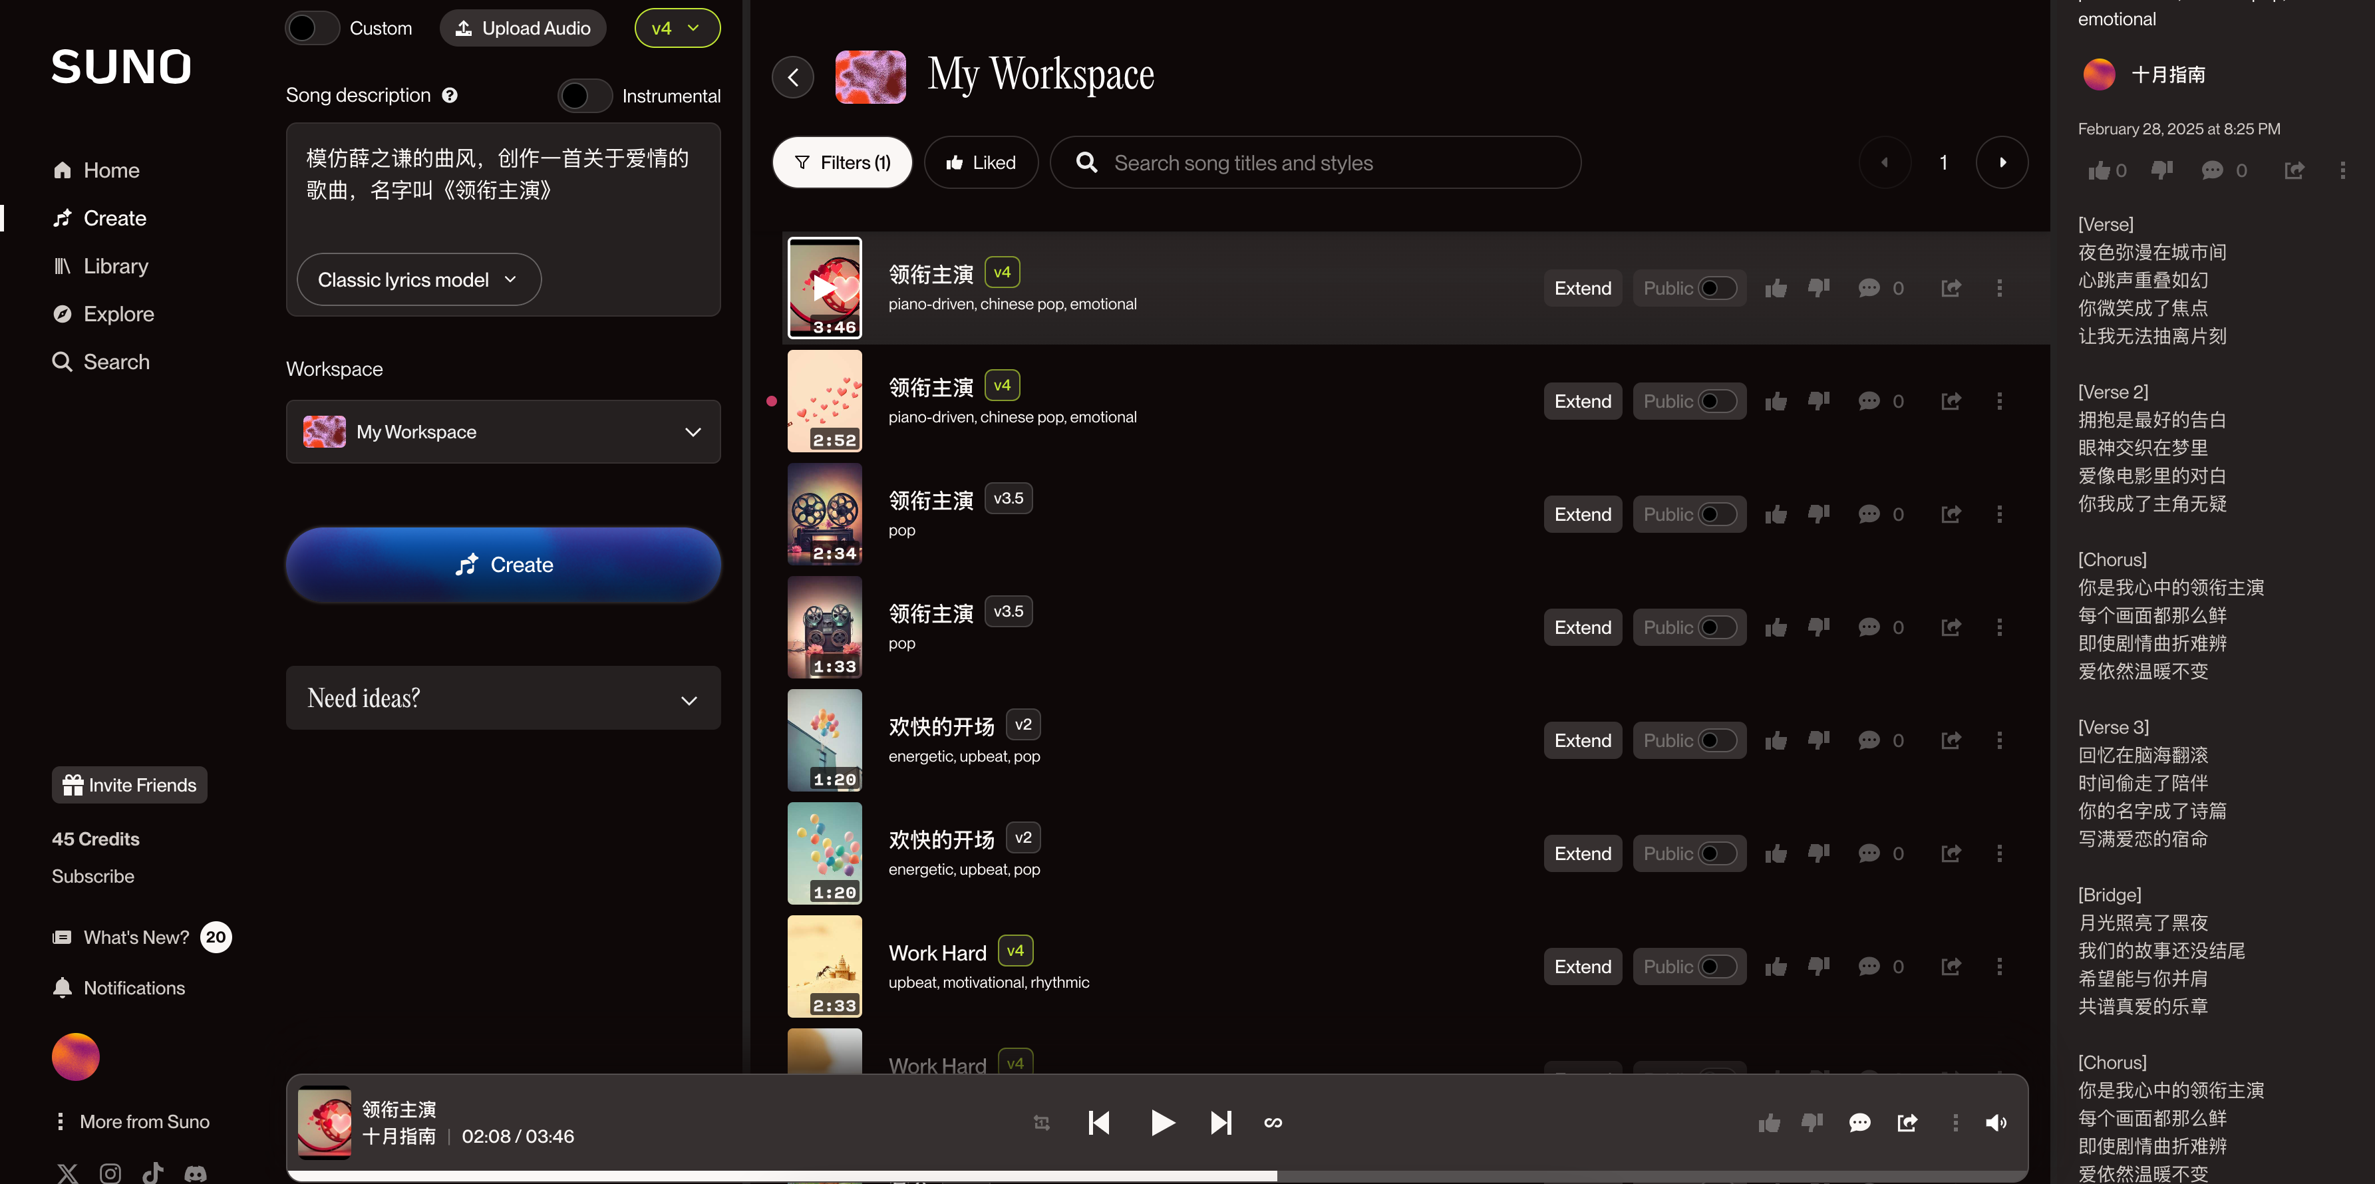Skip to next track in player

1221,1122
